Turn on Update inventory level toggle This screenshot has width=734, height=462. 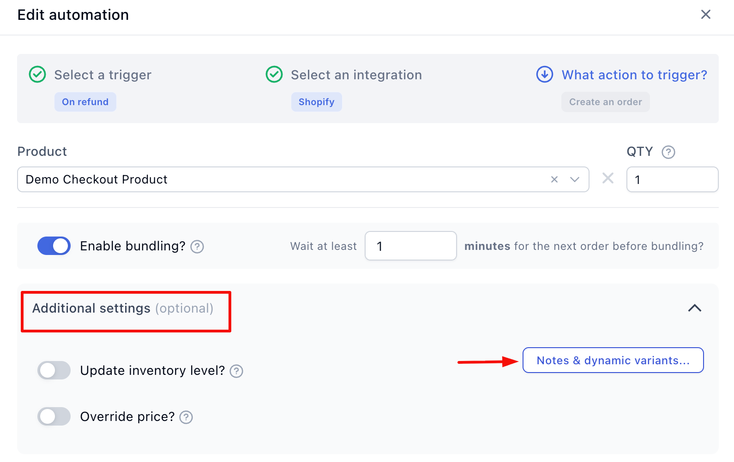coord(54,370)
